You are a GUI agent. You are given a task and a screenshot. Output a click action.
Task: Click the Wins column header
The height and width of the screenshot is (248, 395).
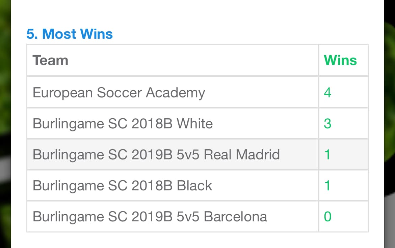[x=340, y=60]
